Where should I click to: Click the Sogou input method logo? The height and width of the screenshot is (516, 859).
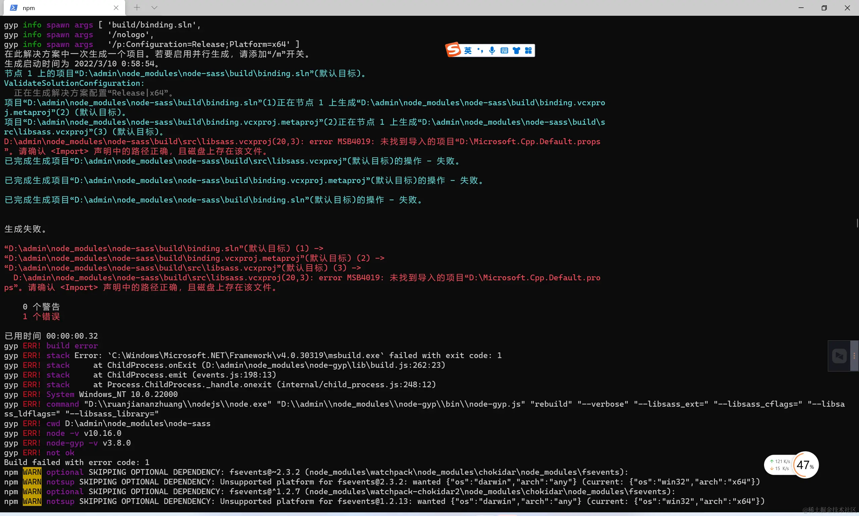pos(453,50)
